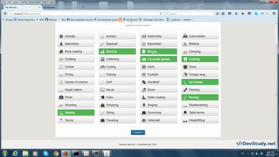Open the downloads arrow icon
The image size is (279, 157).
[236, 14]
